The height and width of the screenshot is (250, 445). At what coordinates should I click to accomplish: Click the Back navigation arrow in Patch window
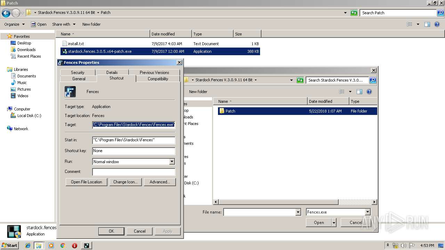tap(6, 13)
